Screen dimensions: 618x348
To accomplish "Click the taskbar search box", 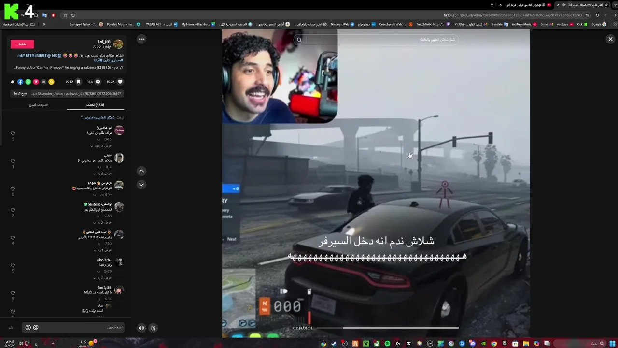I will [x=579, y=344].
